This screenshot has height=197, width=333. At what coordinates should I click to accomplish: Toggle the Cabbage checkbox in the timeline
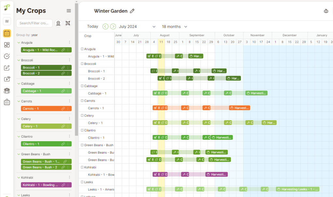(83, 85)
